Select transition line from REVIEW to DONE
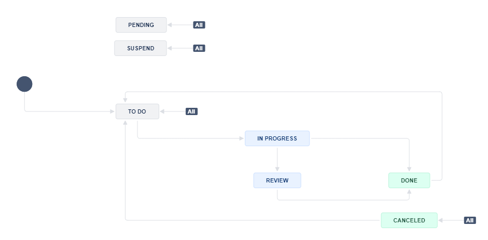Image resolution: width=488 pixels, height=240 pixels. click(342, 200)
